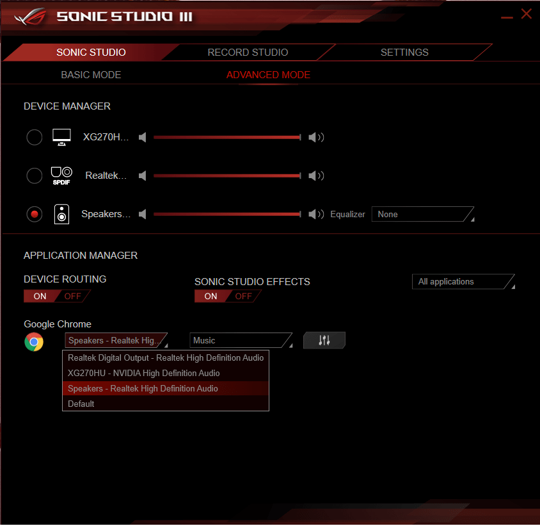Turn Device Routing ON
Screen dimensions: 540x526
tap(40, 296)
